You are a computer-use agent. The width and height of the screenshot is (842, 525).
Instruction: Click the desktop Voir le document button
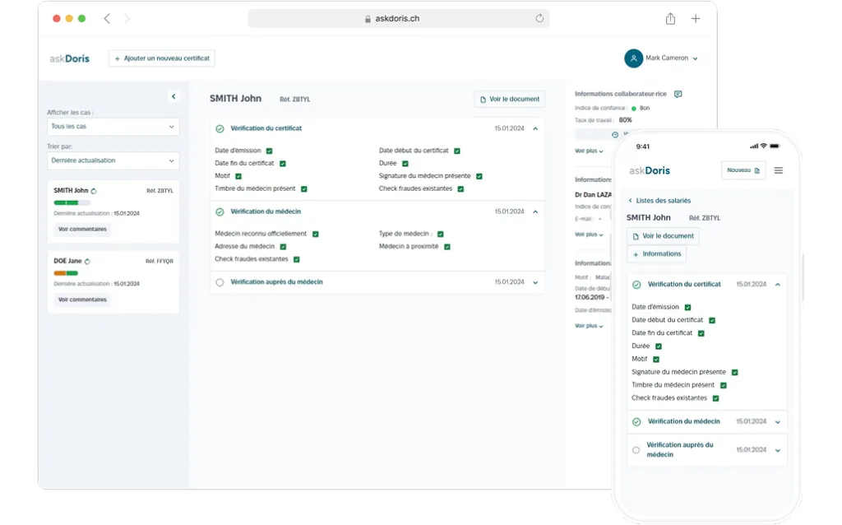click(510, 99)
